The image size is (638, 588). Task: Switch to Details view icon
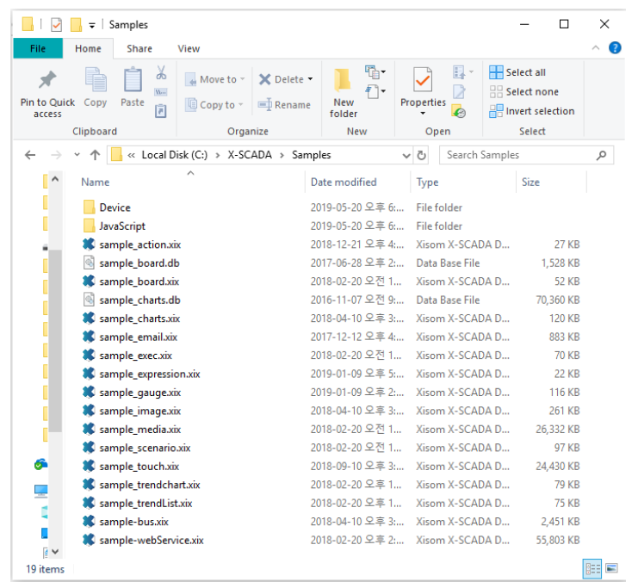pyautogui.click(x=592, y=568)
